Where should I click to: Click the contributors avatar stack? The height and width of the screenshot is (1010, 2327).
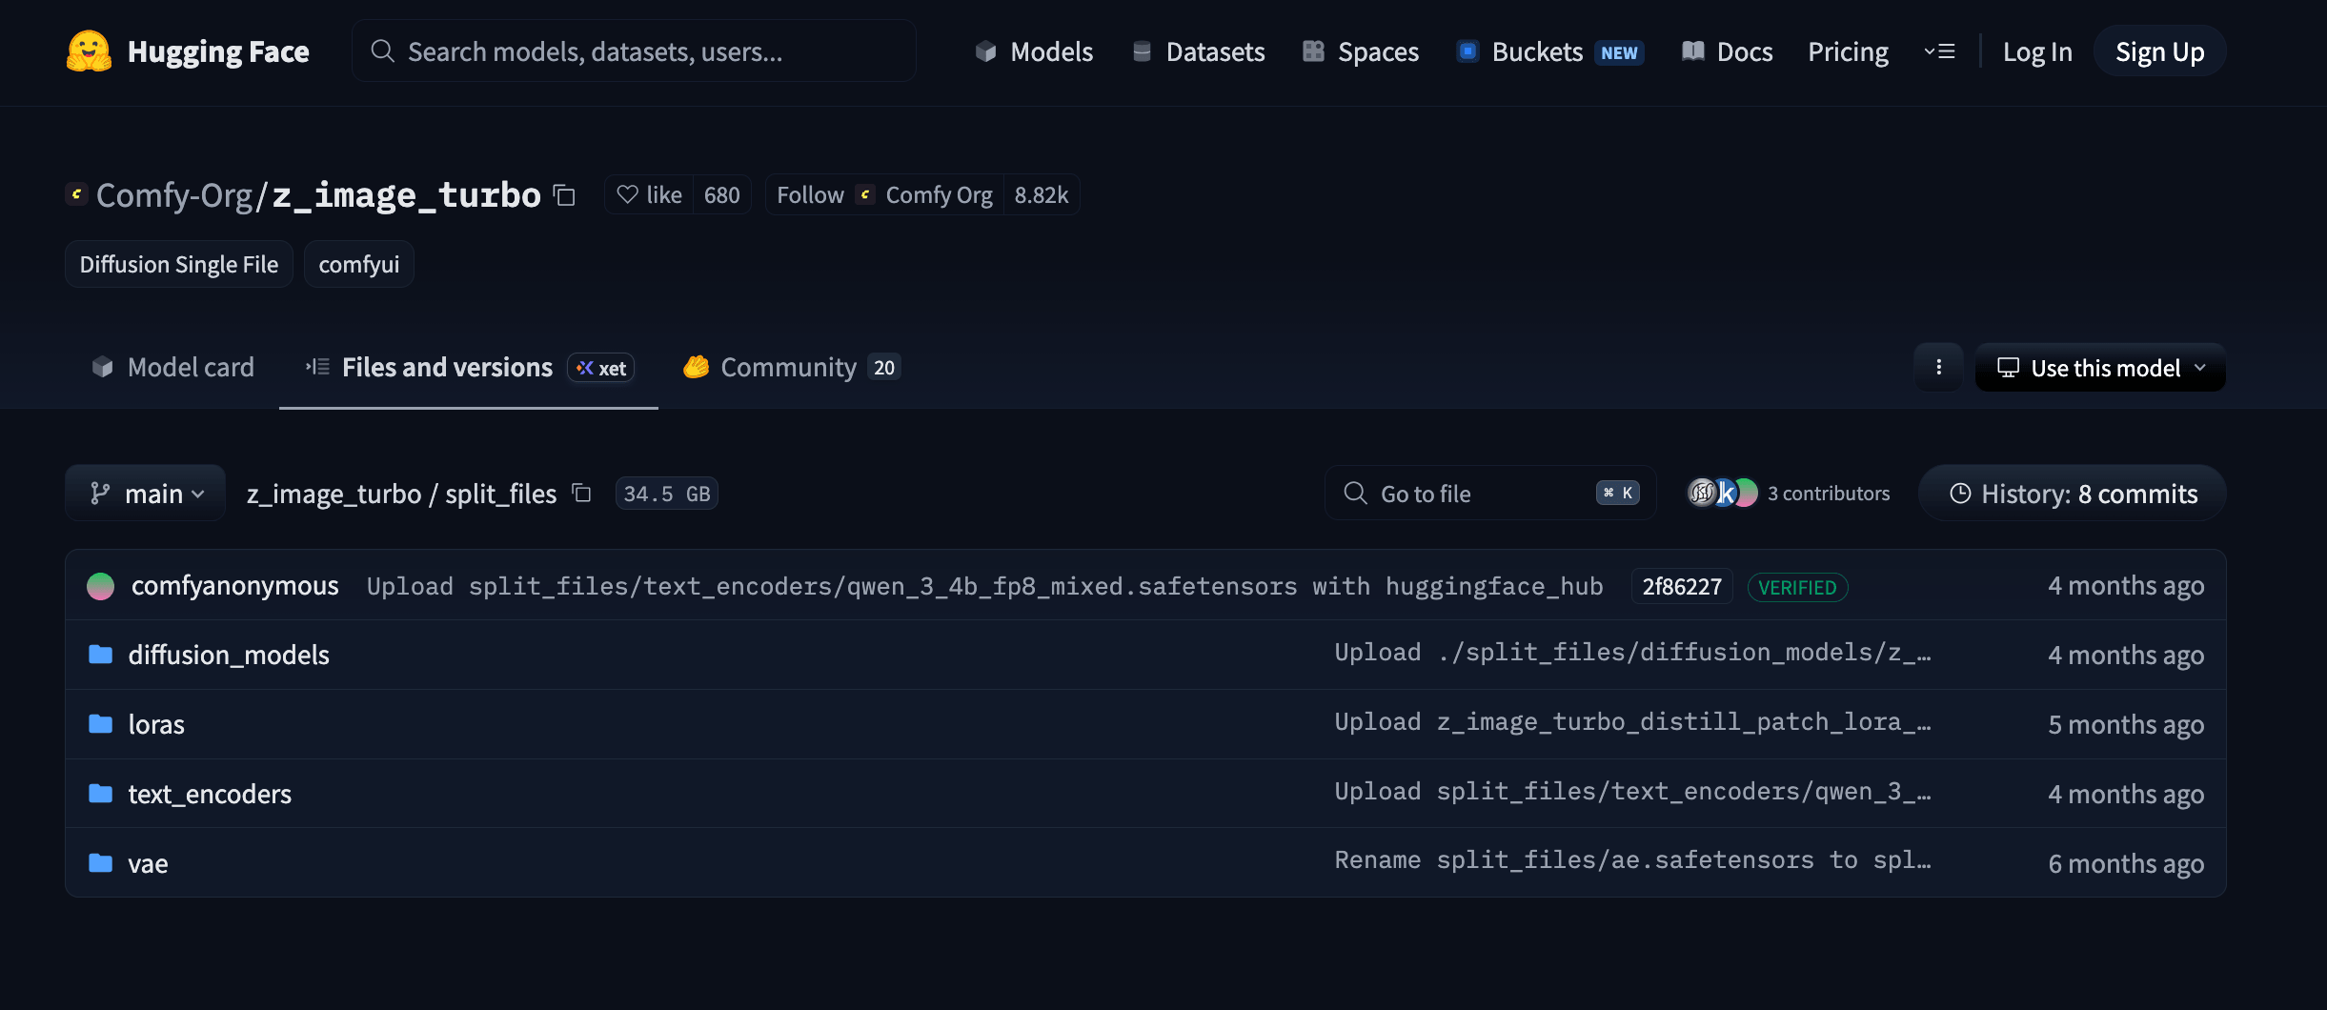pyautogui.click(x=1723, y=493)
